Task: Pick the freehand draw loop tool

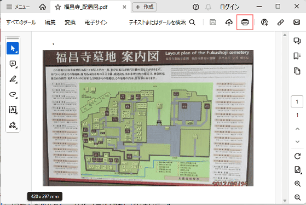Action: [x=13, y=95]
